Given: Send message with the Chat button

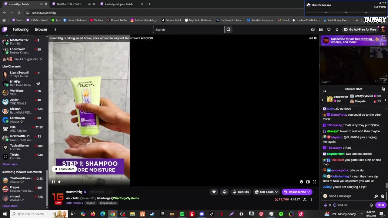Looking at the screenshot, I should (381, 205).
